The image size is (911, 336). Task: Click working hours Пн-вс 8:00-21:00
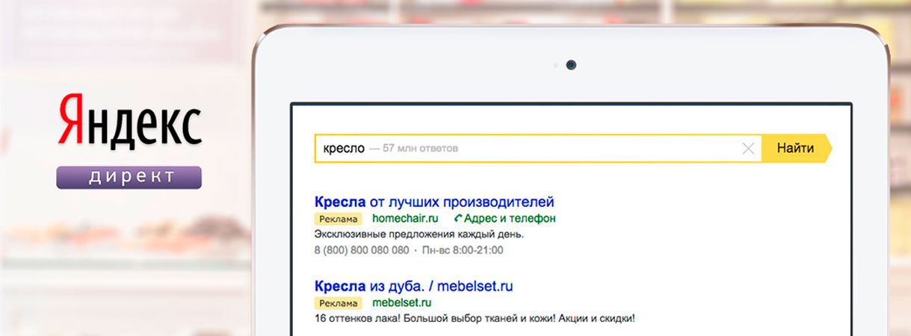point(462,250)
